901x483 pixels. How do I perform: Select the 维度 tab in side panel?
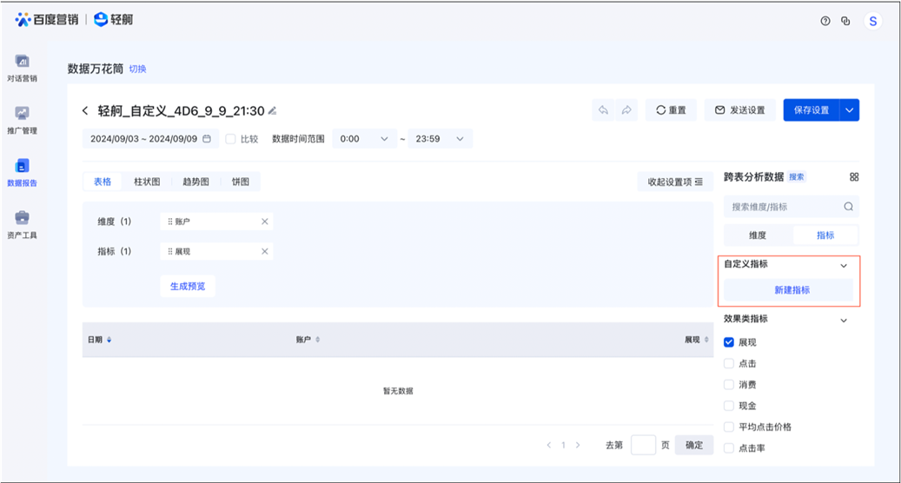[x=758, y=235]
